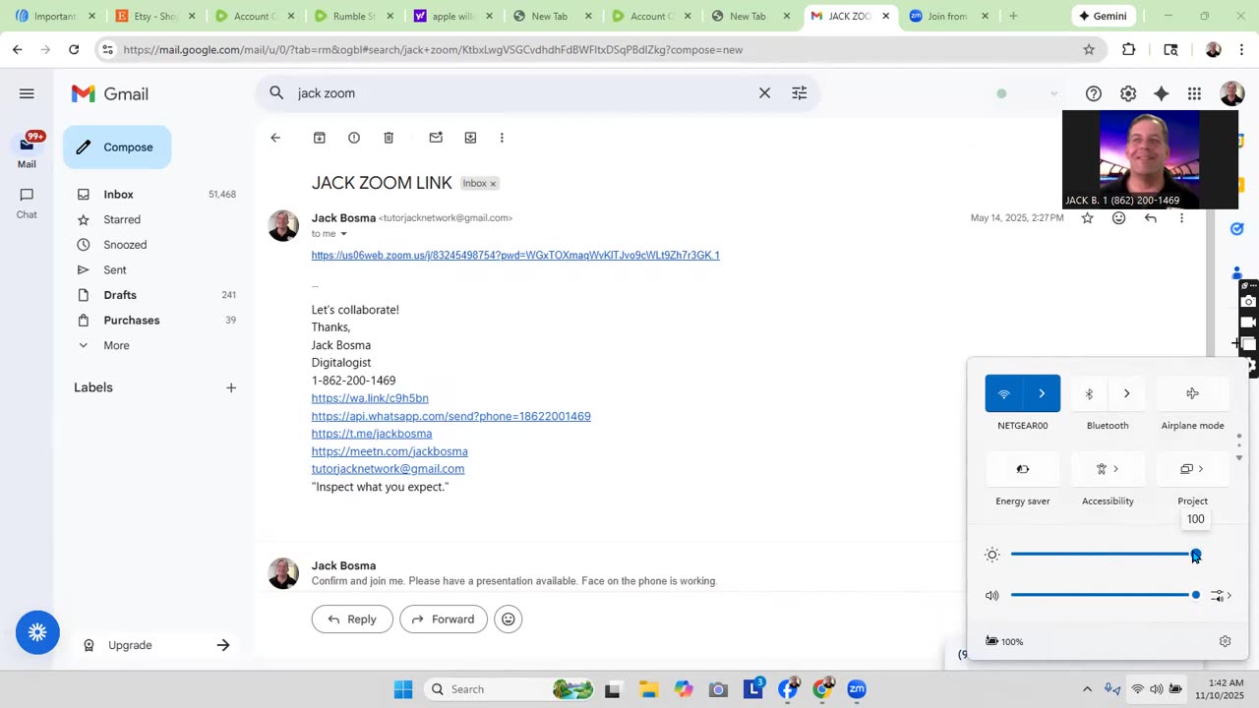Open the Gmail main menu hamburger
The width and height of the screenshot is (1259, 708).
27,93
